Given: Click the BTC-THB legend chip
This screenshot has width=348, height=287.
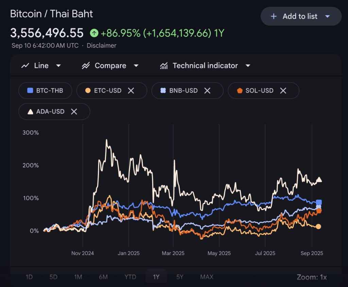Looking at the screenshot, I should coord(45,91).
